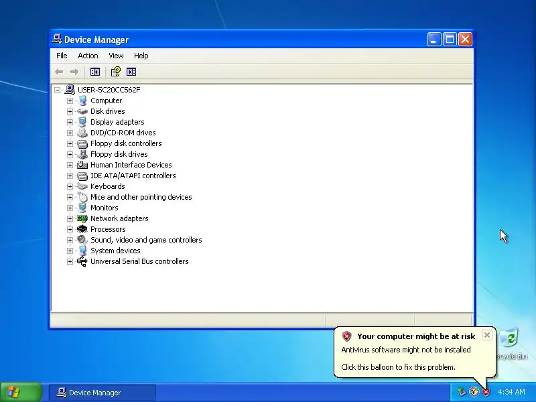Click the Floppy disk drives icon
This screenshot has height=402, width=536.
82,154
